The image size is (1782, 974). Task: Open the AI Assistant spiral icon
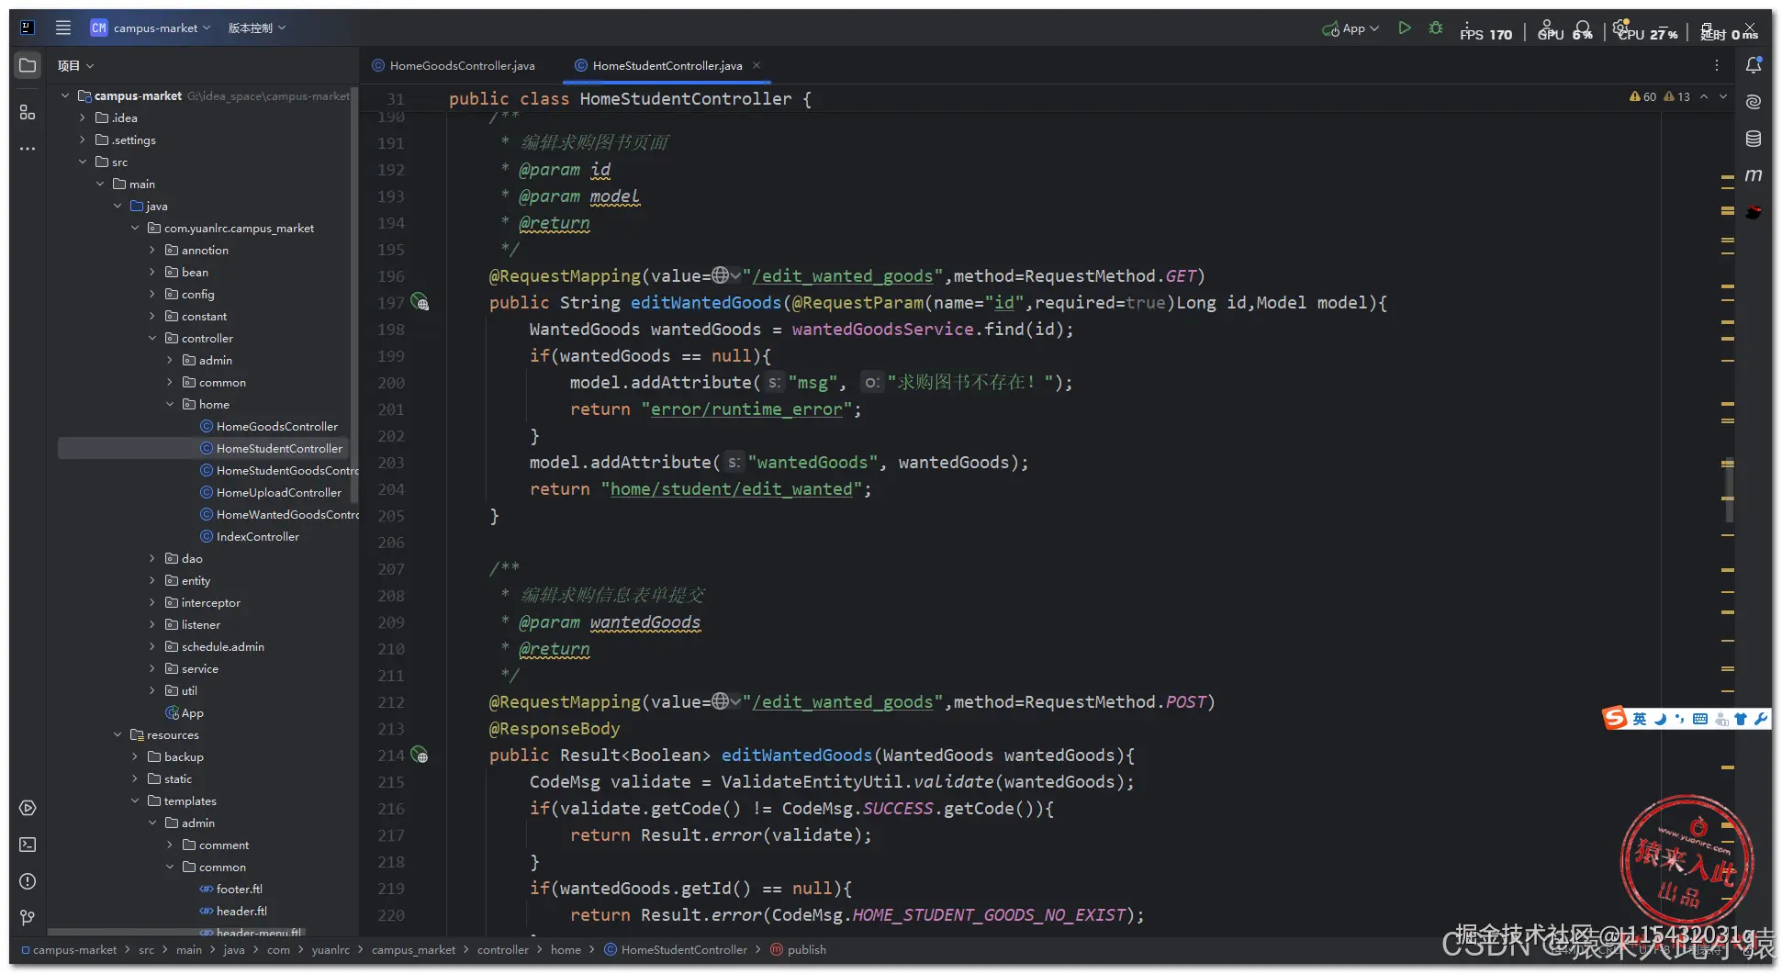click(1754, 102)
